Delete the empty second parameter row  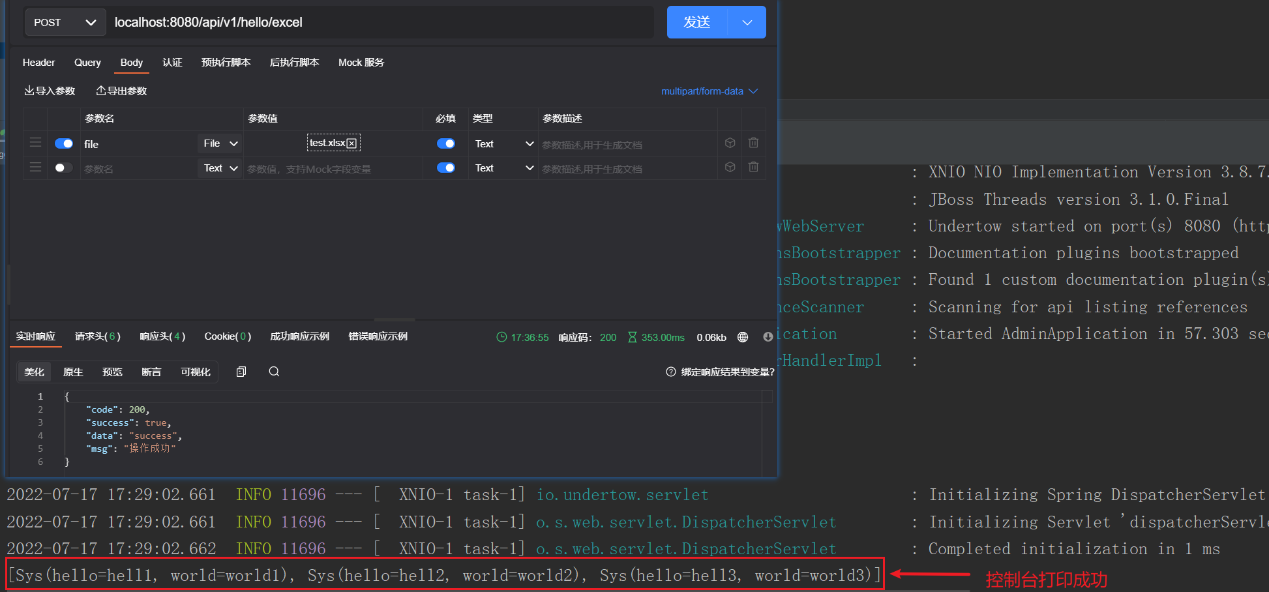pyautogui.click(x=753, y=168)
